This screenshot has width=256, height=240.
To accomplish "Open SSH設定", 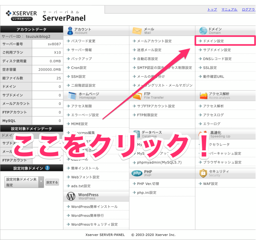I will point(78,77).
